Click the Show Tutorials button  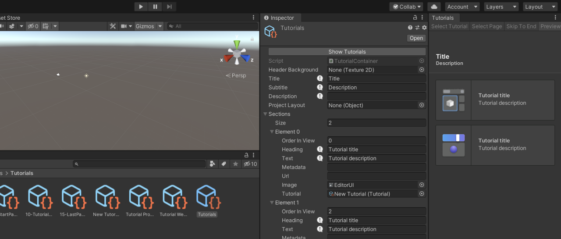[x=347, y=52]
